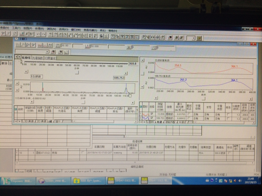Click the volume icon in system tray

(240, 180)
